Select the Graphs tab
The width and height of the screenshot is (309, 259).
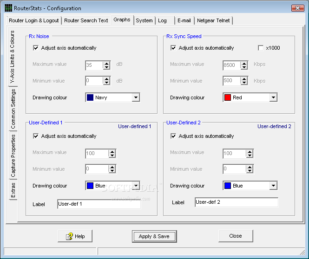coord(122,20)
